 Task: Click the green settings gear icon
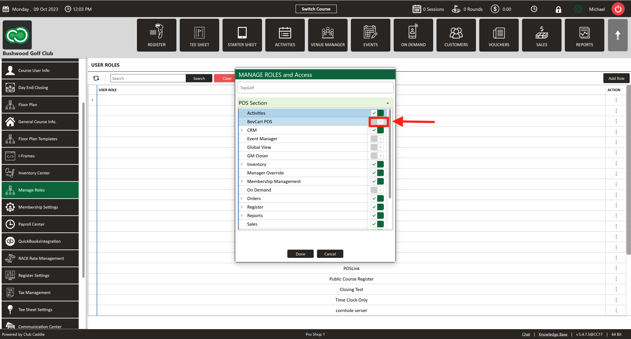click(x=578, y=9)
